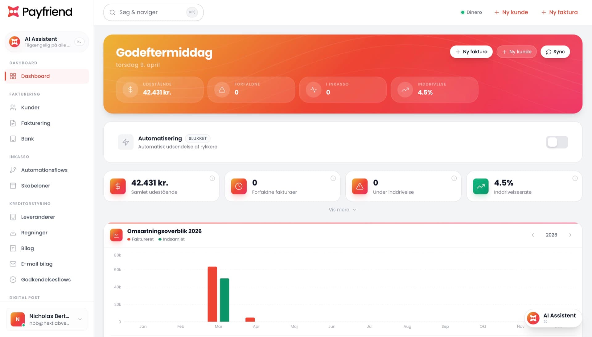This screenshot has height=337, width=592.
Task: Click the Dinero connection status indicator
Action: click(471, 12)
